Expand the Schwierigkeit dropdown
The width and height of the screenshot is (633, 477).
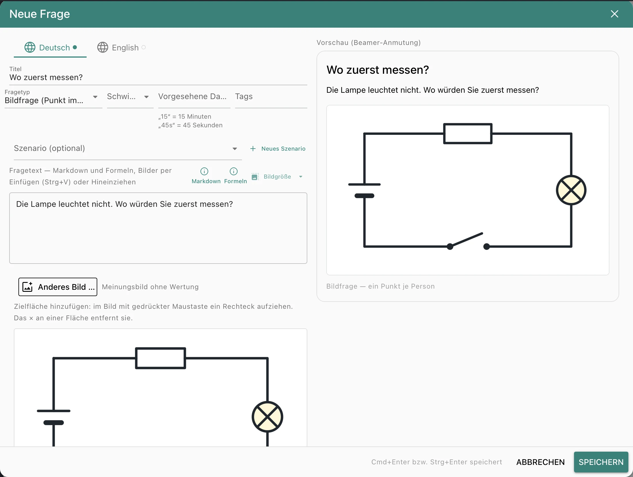tap(130, 97)
